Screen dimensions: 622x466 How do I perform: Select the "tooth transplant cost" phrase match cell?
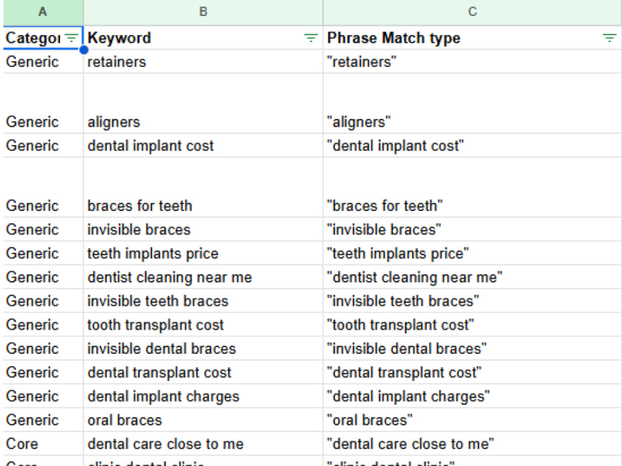[x=473, y=325]
